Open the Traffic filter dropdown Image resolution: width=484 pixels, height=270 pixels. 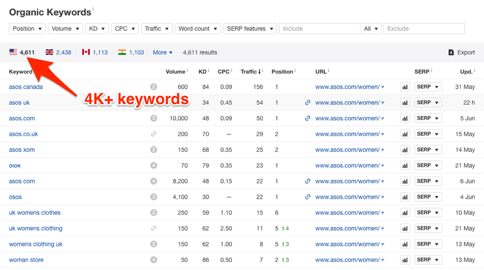coord(157,28)
